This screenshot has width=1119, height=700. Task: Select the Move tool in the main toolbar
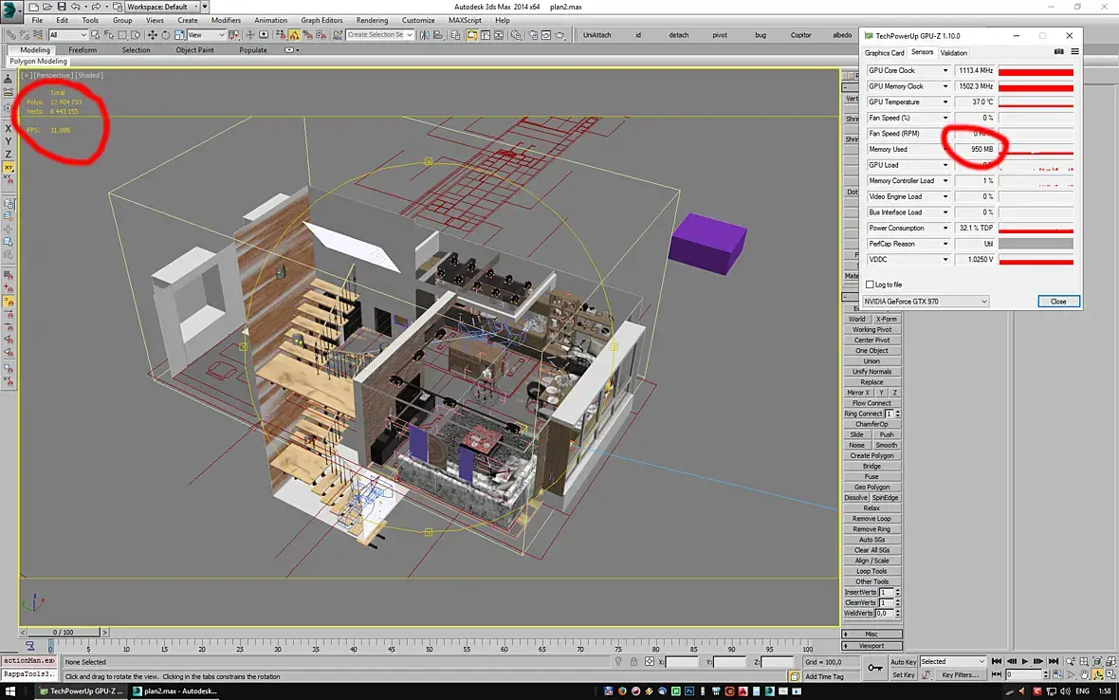153,35
